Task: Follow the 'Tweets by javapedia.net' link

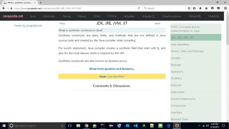Action: pos(28,25)
